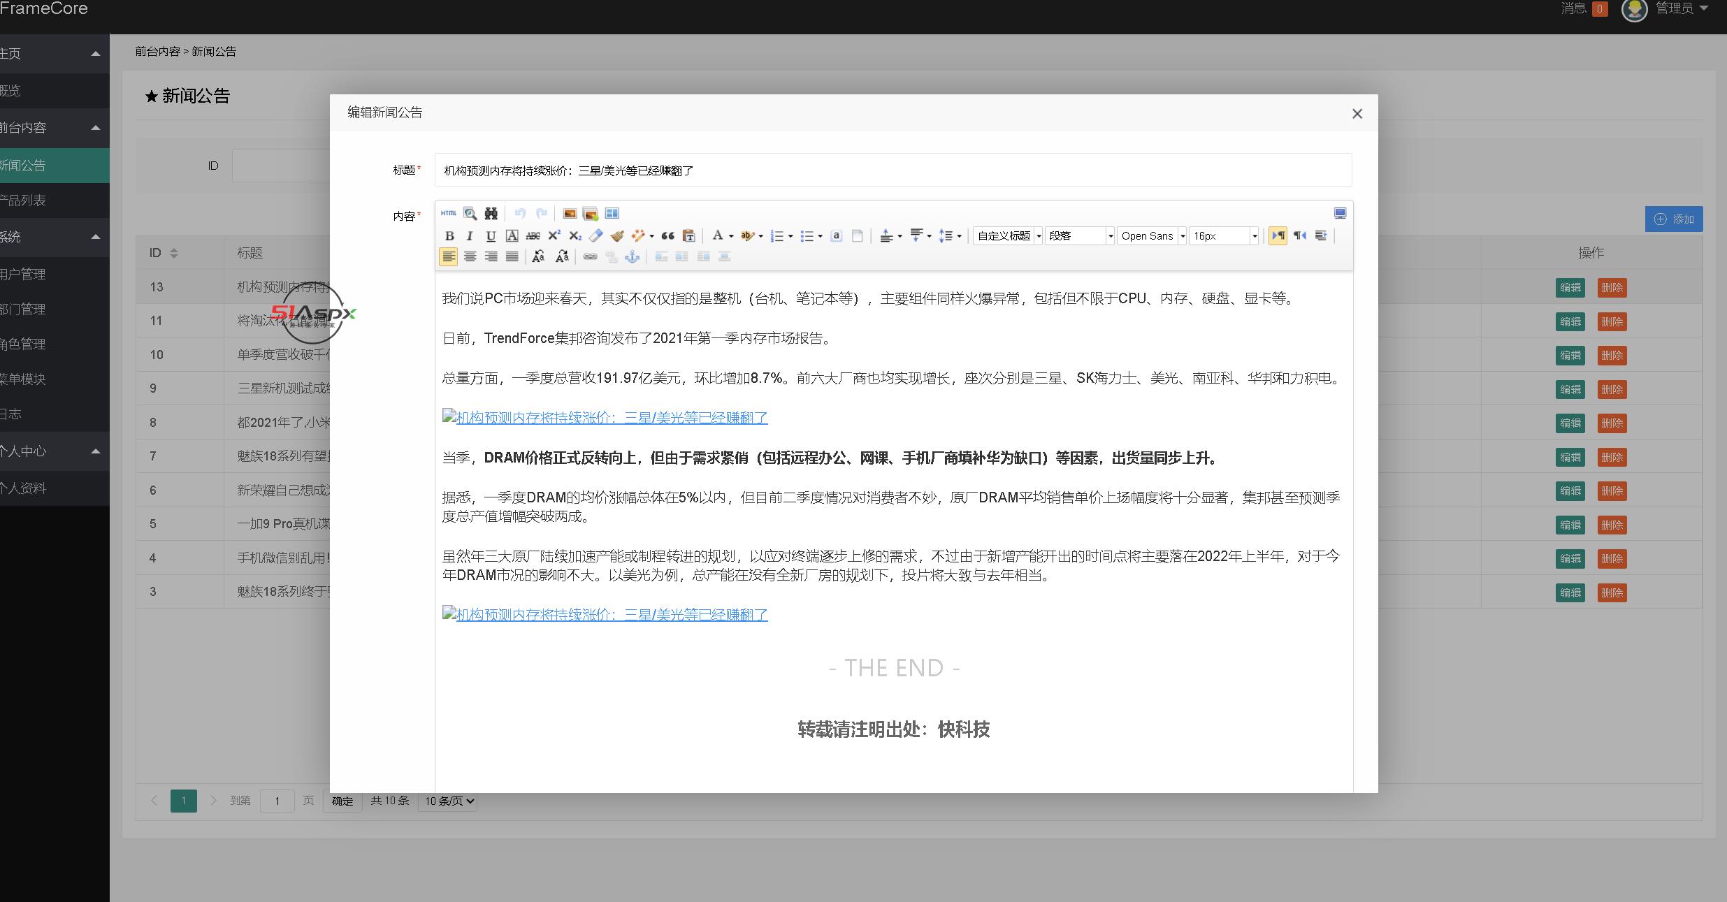This screenshot has width=1727, height=902.
Task: Convert text to lowercase icon
Action: (561, 257)
